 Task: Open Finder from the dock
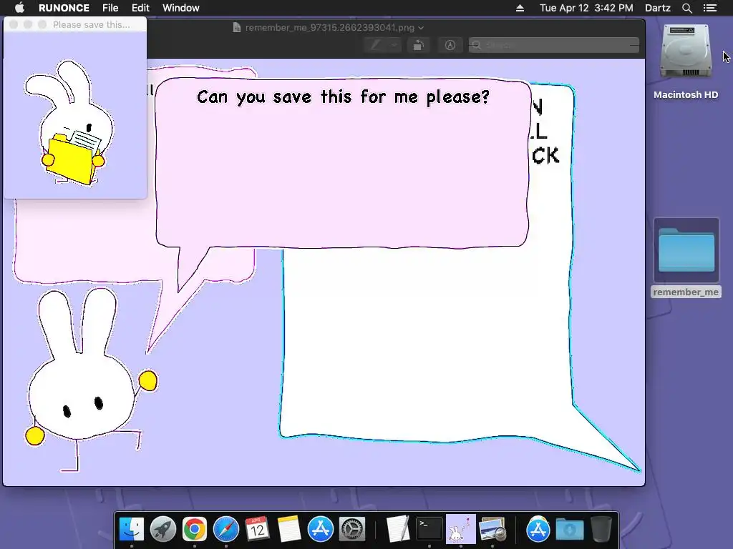[132, 530]
